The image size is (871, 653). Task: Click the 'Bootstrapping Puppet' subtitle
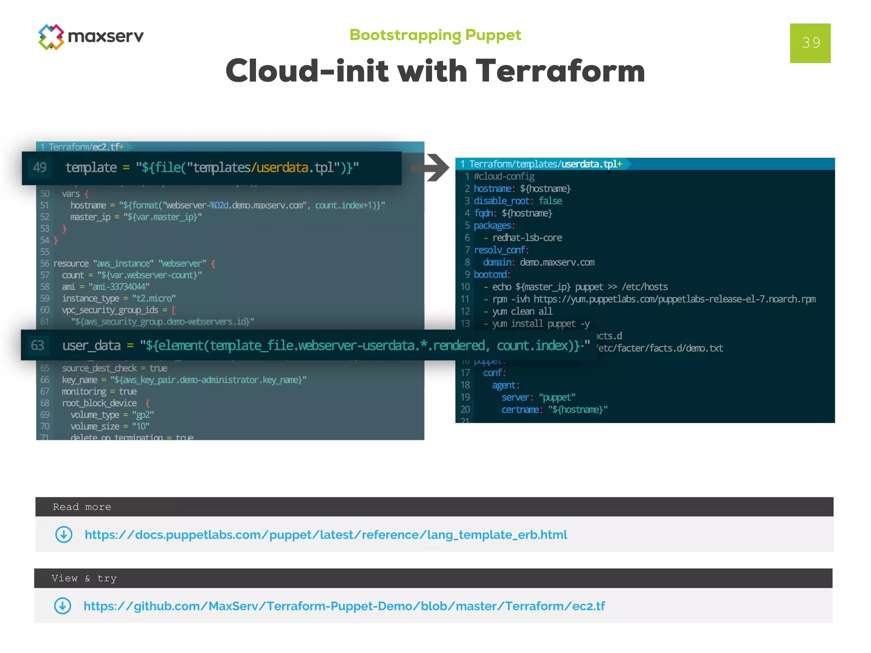[435, 35]
